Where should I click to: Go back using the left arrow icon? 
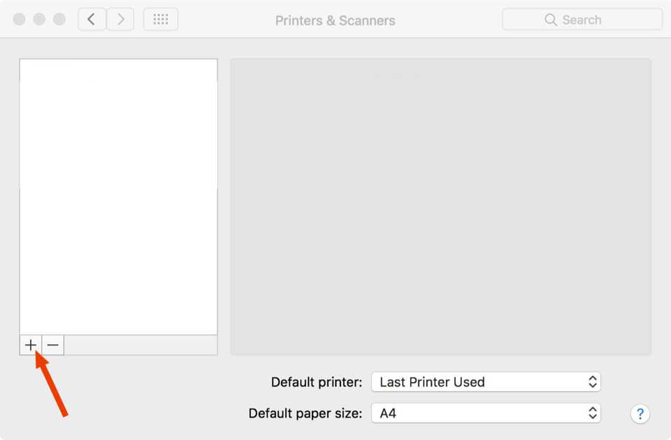pyautogui.click(x=92, y=19)
